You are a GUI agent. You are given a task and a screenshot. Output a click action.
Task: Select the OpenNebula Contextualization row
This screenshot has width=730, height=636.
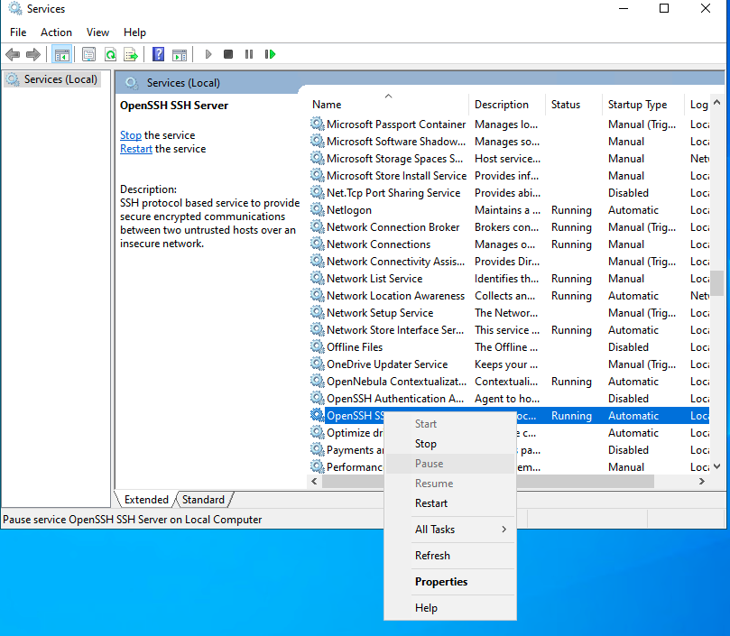coord(509,382)
